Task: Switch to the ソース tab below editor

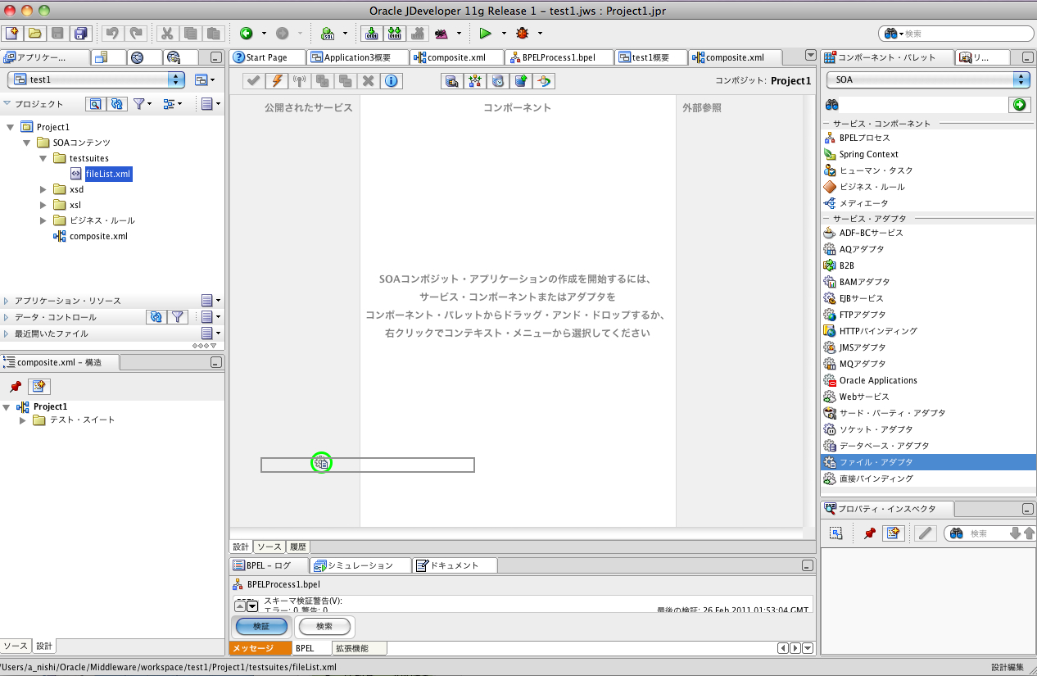Action: pyautogui.click(x=269, y=547)
